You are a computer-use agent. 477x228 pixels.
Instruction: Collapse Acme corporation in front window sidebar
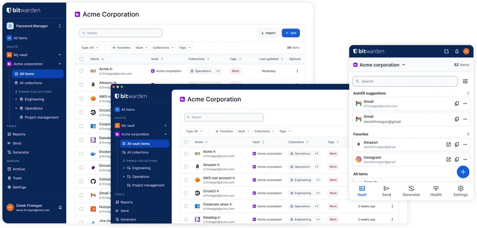click(166, 134)
